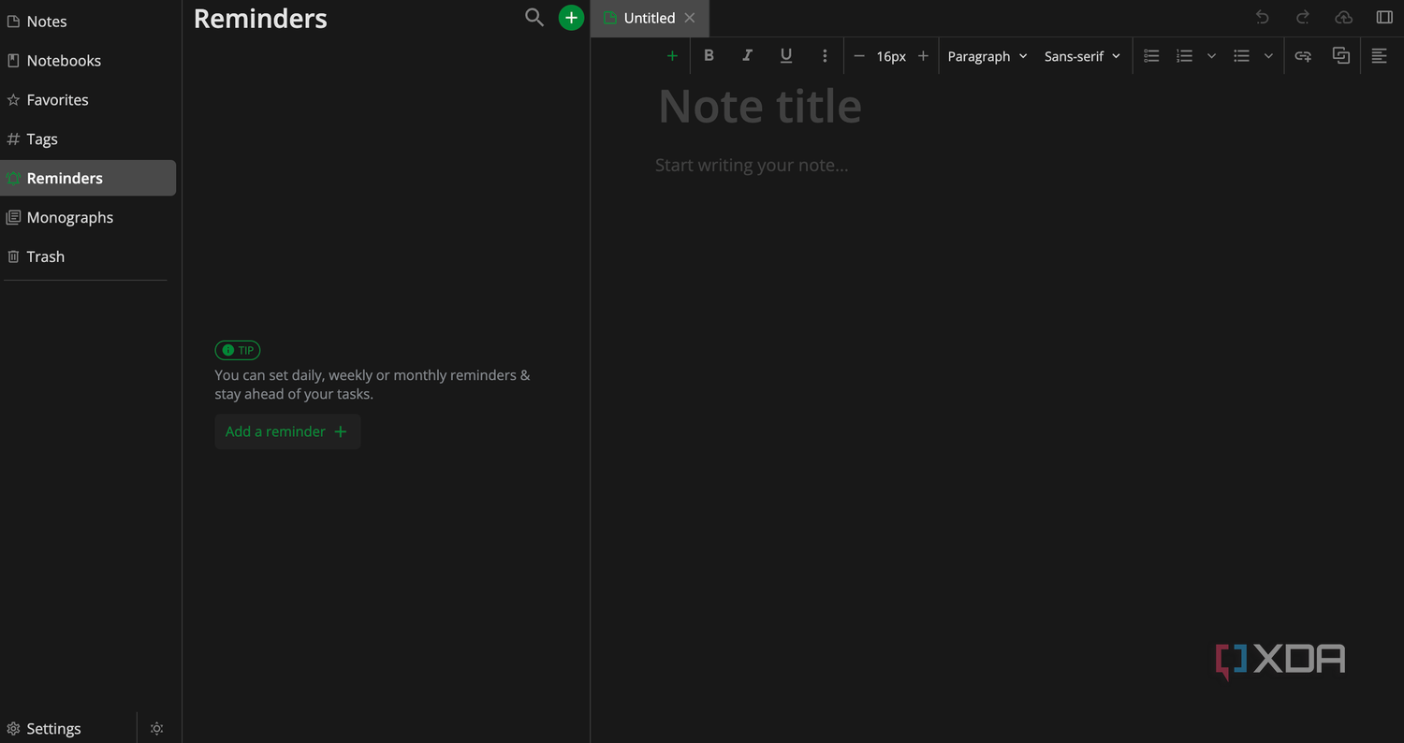Switch to the Untitled tab
The height and width of the screenshot is (743, 1404).
[650, 18]
